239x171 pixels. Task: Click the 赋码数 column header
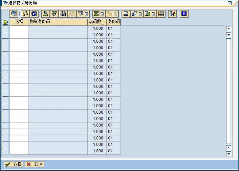click(97, 22)
